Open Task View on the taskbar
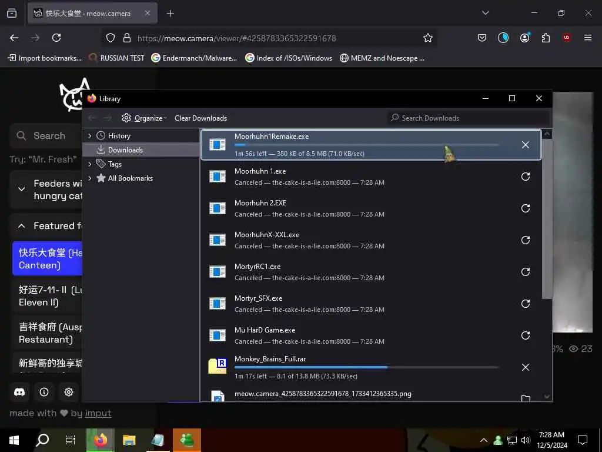This screenshot has width=602, height=452. click(x=71, y=440)
